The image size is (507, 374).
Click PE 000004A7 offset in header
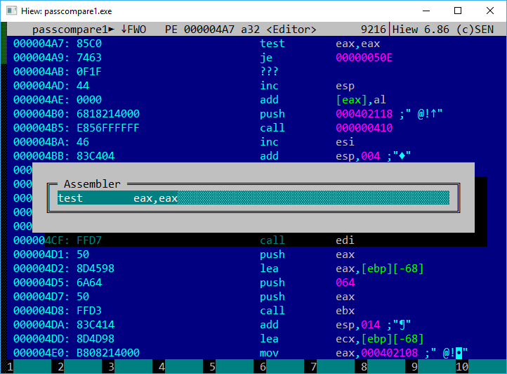tap(199, 30)
